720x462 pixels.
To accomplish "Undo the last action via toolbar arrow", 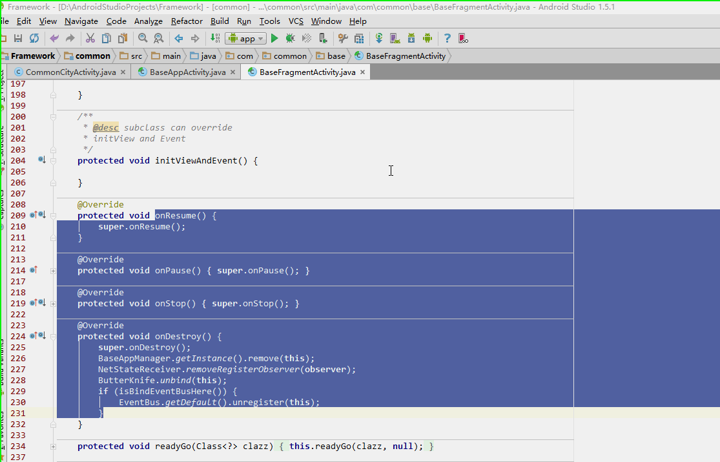I will 54,38.
